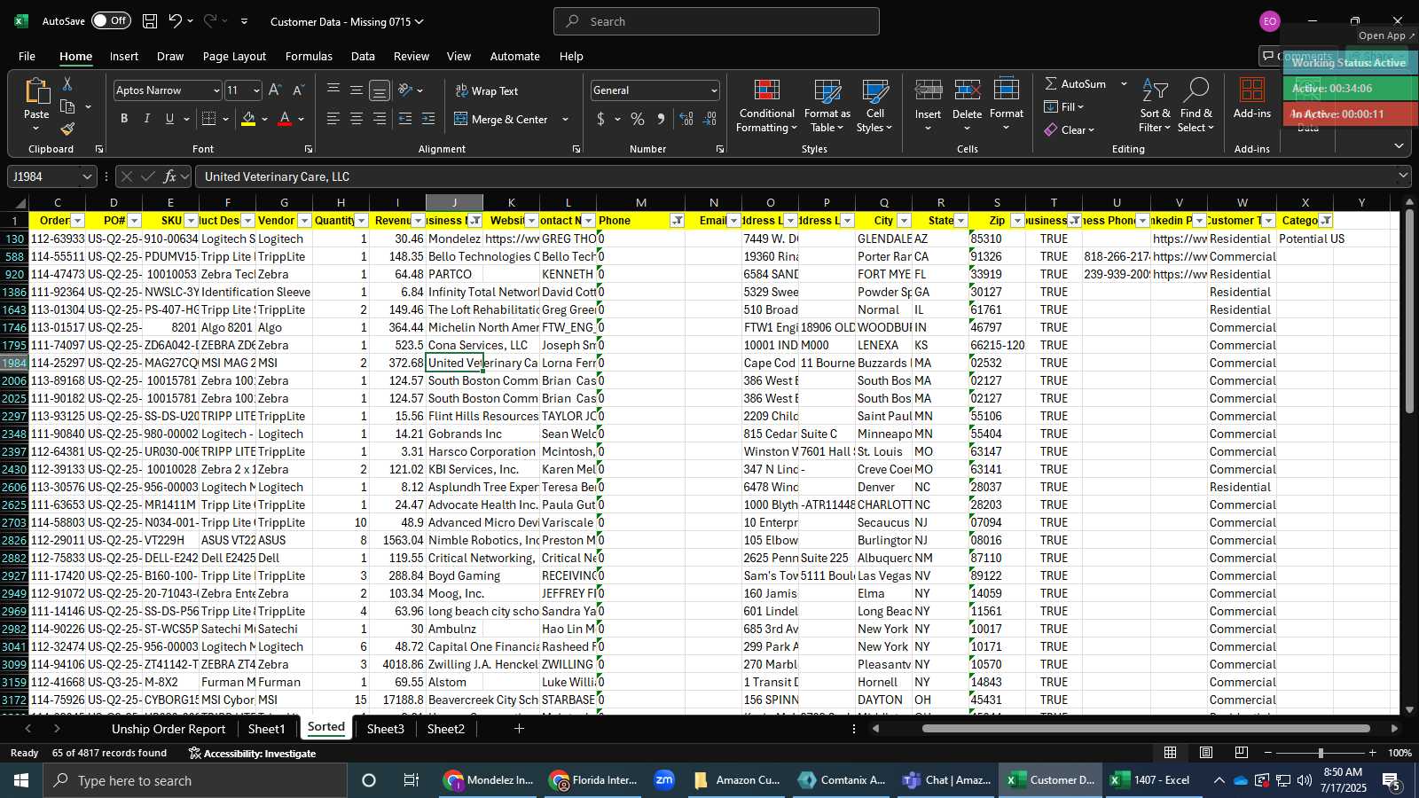Switch to Page Layout view in status bar
The image size is (1419, 798).
[x=1206, y=753]
